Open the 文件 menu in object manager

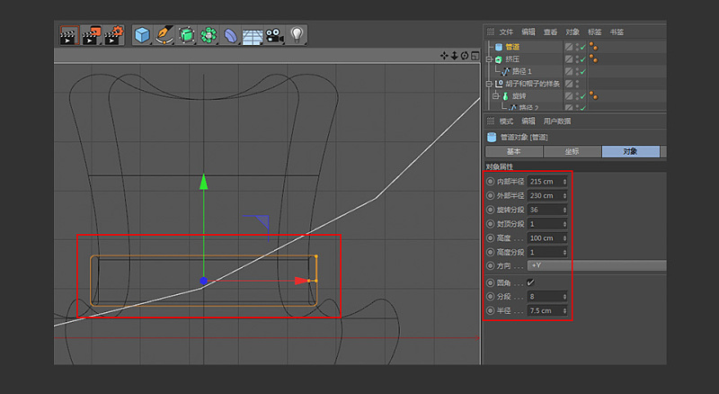(x=506, y=31)
